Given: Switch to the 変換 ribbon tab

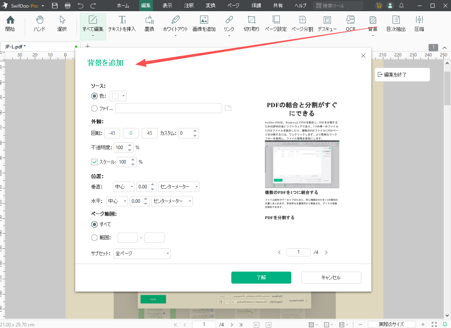Looking at the screenshot, I should (210, 6).
